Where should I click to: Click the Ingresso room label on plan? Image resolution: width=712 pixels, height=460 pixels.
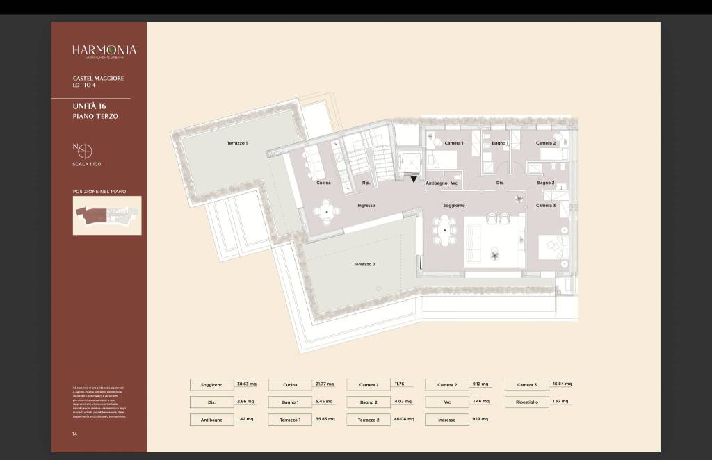(366, 206)
